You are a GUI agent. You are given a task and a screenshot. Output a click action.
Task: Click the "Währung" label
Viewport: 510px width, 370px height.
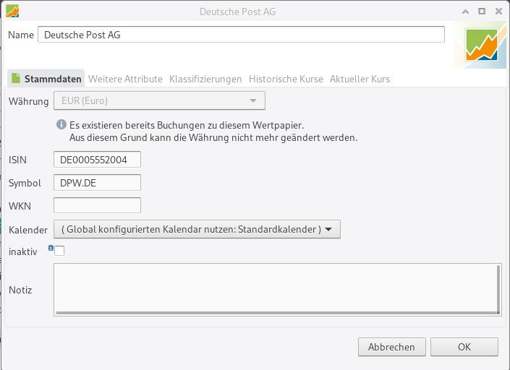[29, 101]
